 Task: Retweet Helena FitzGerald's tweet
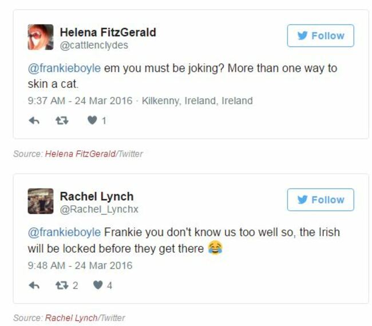point(62,121)
